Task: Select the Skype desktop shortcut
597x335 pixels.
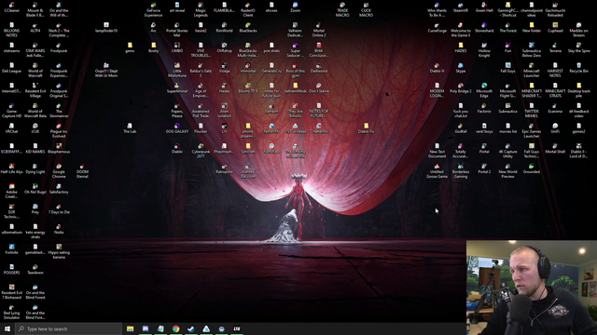Action: click(x=461, y=68)
